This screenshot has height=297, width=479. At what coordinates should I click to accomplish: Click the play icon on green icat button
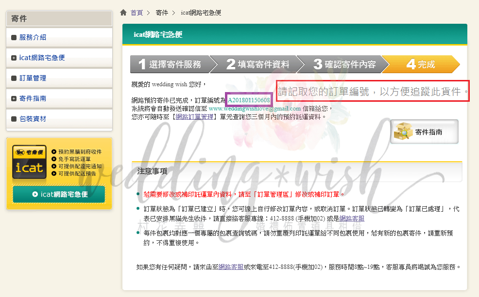click(35, 194)
